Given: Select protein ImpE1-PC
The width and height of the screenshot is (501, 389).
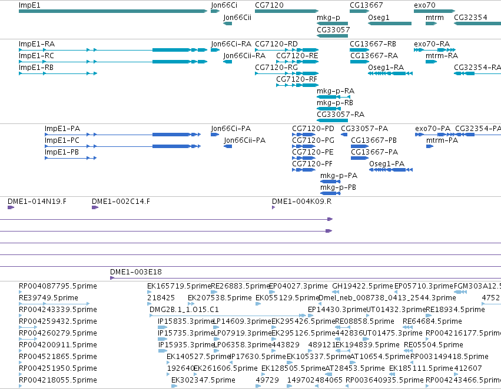Looking at the screenshot, I should click(x=122, y=146).
